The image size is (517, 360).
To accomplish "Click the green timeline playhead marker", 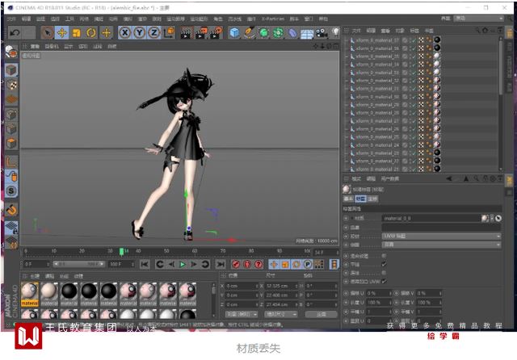I will click(x=121, y=252).
